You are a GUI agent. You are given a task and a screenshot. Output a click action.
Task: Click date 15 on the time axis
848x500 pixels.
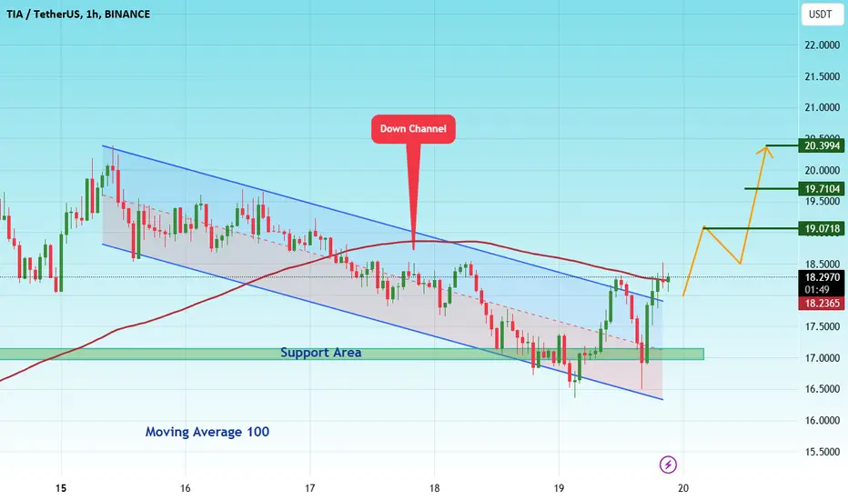(61, 488)
